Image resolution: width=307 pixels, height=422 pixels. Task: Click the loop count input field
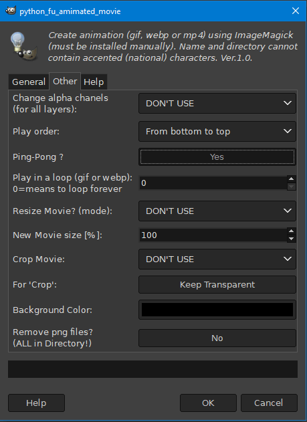point(213,183)
